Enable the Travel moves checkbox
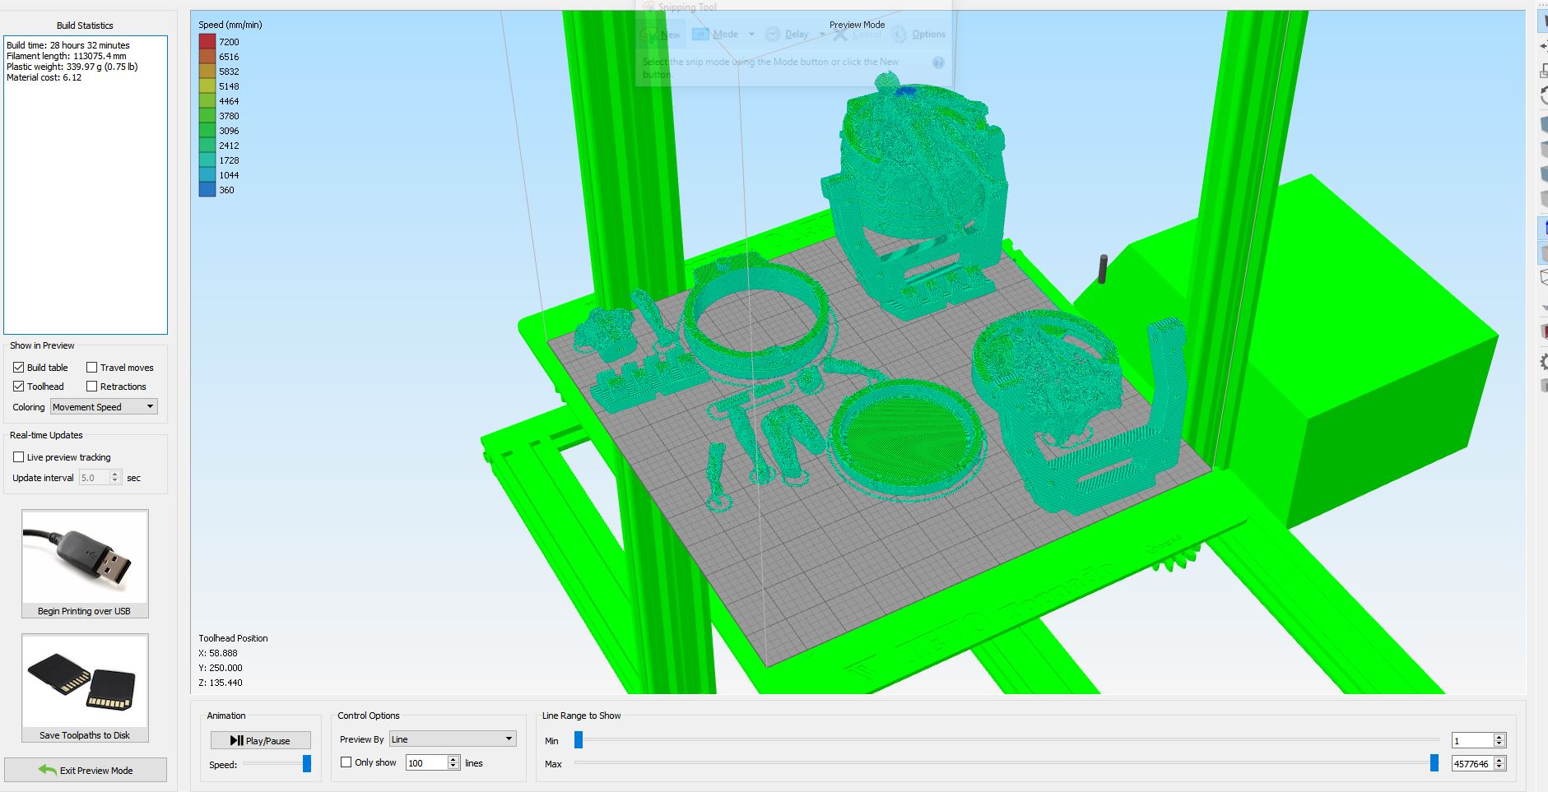The image size is (1548, 792). pyautogui.click(x=91, y=368)
